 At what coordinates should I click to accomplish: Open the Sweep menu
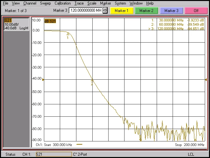46,3
